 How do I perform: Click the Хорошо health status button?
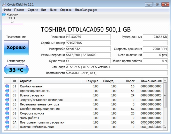point(16,48)
